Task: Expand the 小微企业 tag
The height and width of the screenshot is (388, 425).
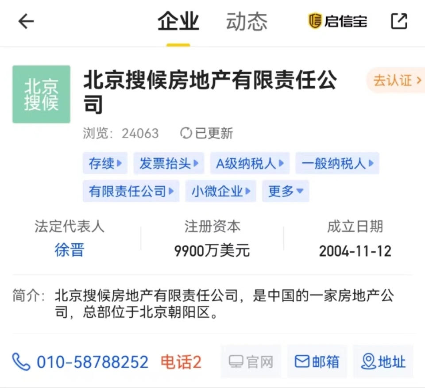Action: tap(220, 191)
